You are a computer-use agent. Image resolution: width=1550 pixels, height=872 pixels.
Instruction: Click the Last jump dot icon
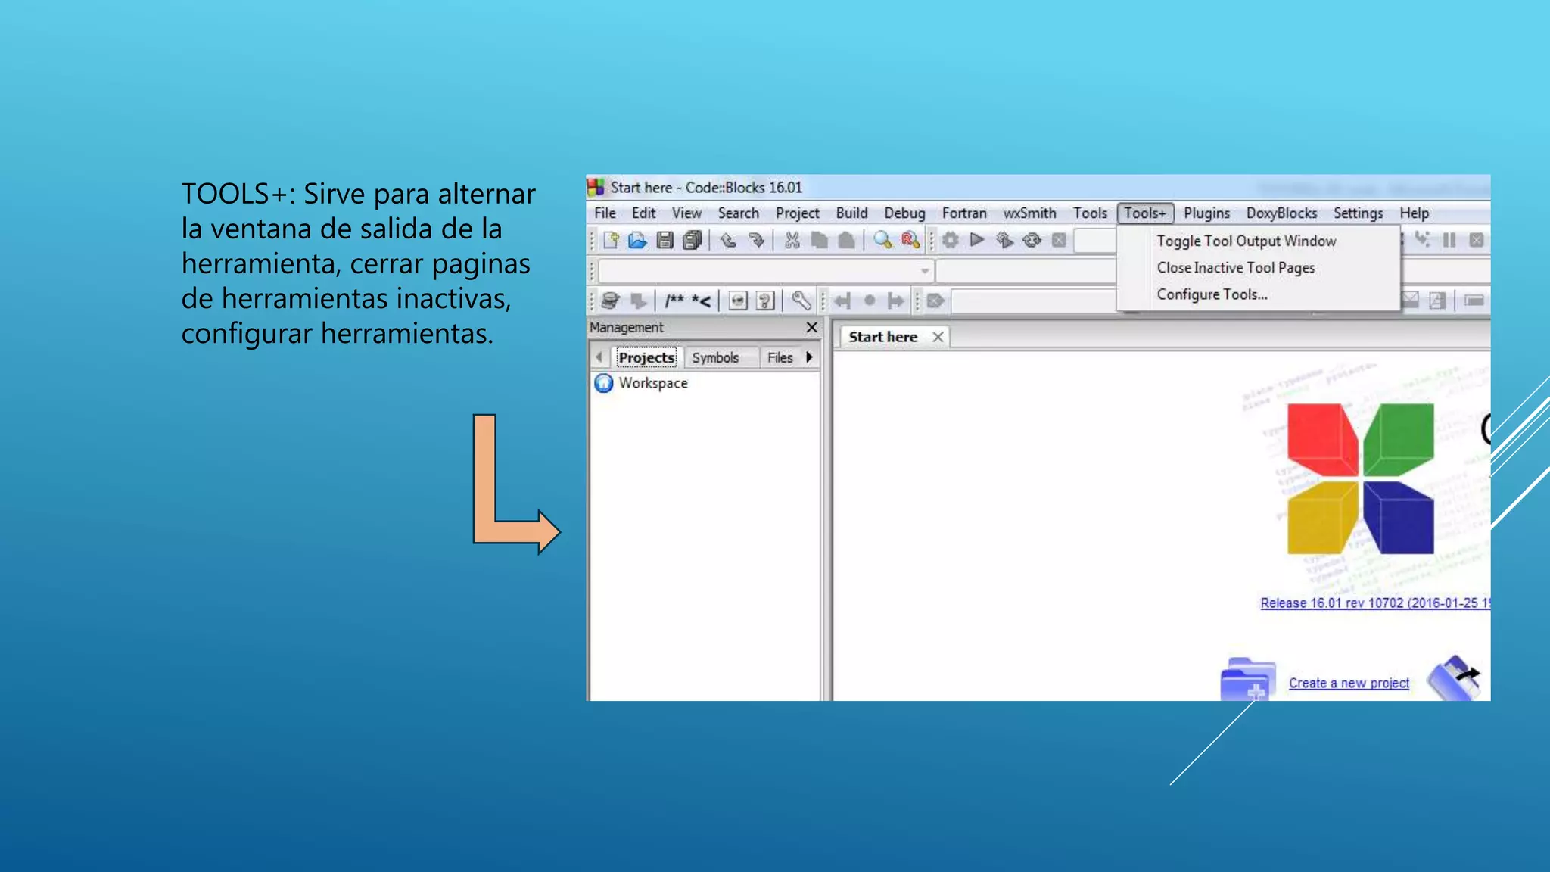point(870,301)
